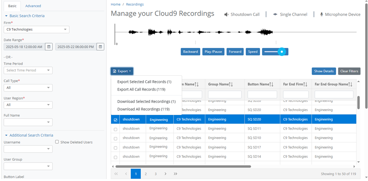Click the table vertical scrollbar thumb

tap(358, 102)
